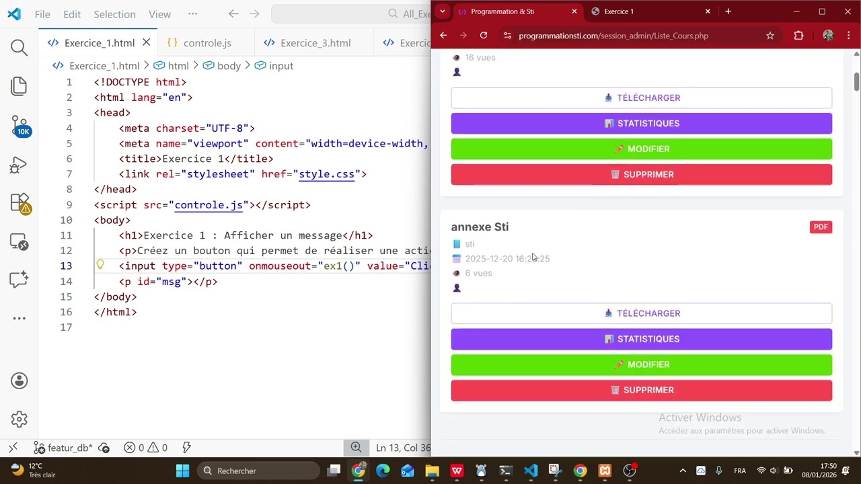Viewport: 861px width, 484px height.
Task: Open the VS Code Explorer view
Action: point(19,86)
